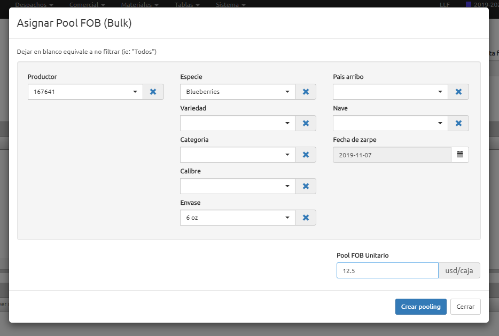Clear the Productor field with X icon

pyautogui.click(x=153, y=92)
